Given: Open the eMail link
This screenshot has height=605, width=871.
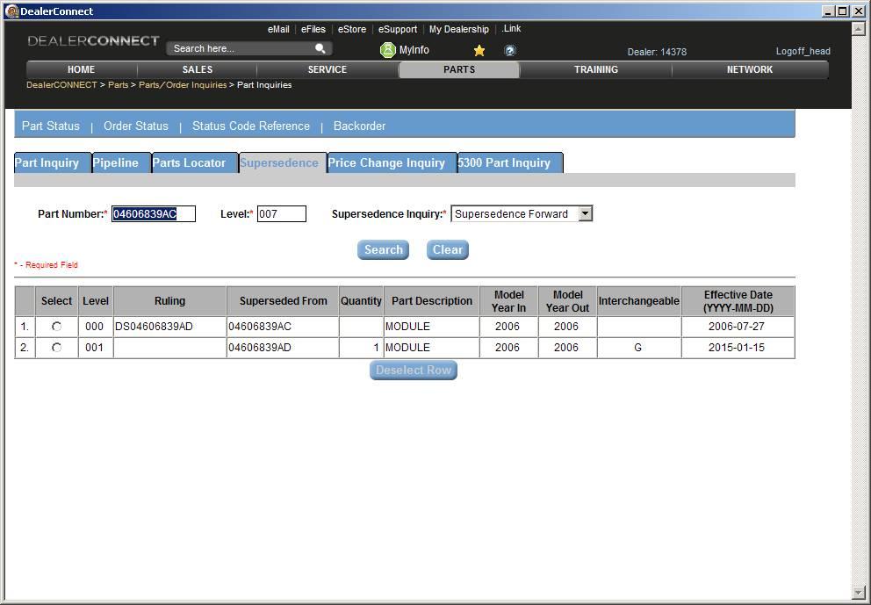Looking at the screenshot, I should pyautogui.click(x=278, y=29).
